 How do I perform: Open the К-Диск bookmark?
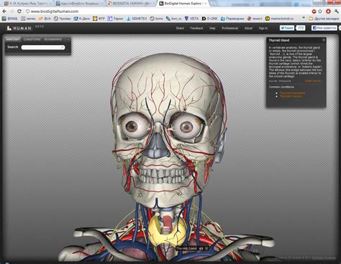click(81, 19)
